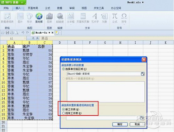Click cell C1 containing 总价

pyautogui.click(x=45, y=47)
